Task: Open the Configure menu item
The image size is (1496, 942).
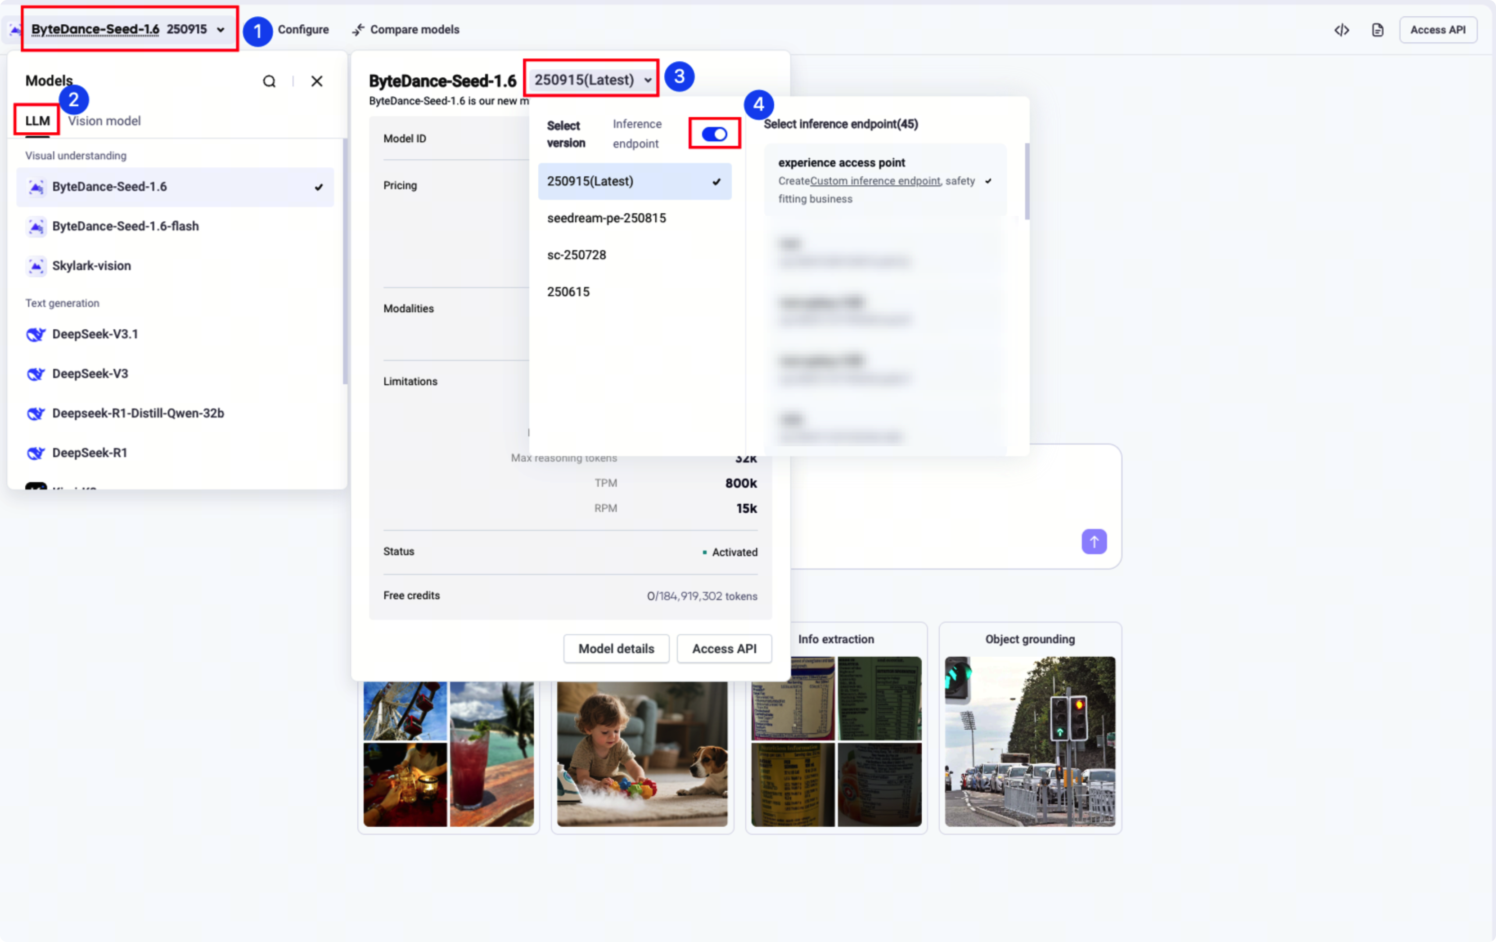Action: [303, 30]
